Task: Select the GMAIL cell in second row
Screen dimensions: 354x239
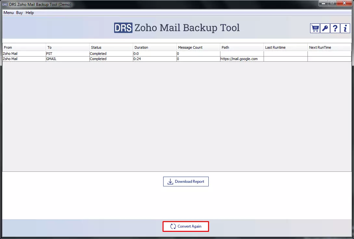Action: click(x=68, y=59)
